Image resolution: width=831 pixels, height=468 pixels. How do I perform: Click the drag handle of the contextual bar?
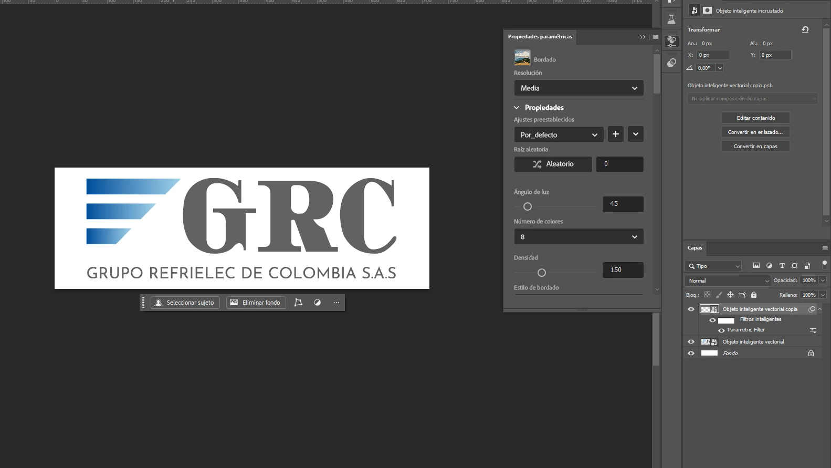(x=143, y=303)
